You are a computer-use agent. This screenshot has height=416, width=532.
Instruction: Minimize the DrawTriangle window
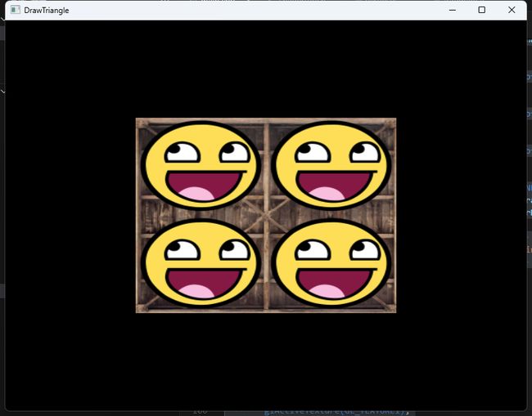453,10
